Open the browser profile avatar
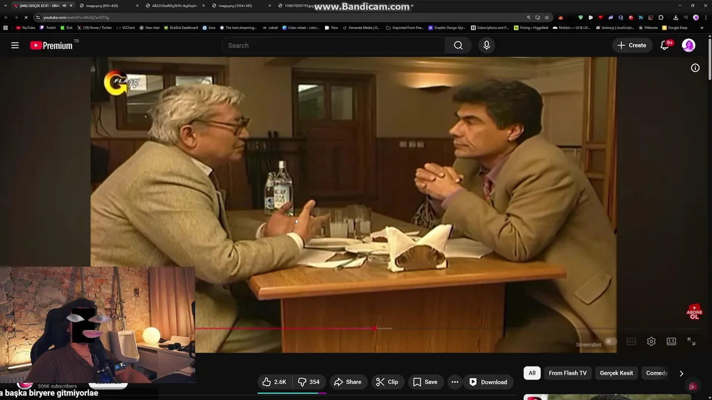The image size is (712, 400). click(x=695, y=17)
